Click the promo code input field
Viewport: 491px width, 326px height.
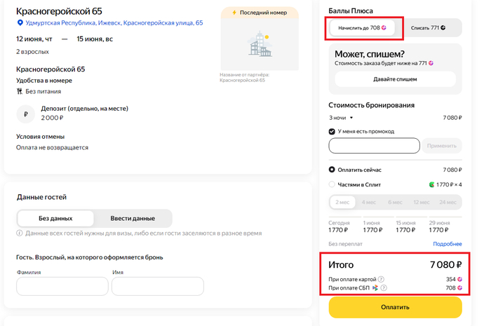click(374, 146)
